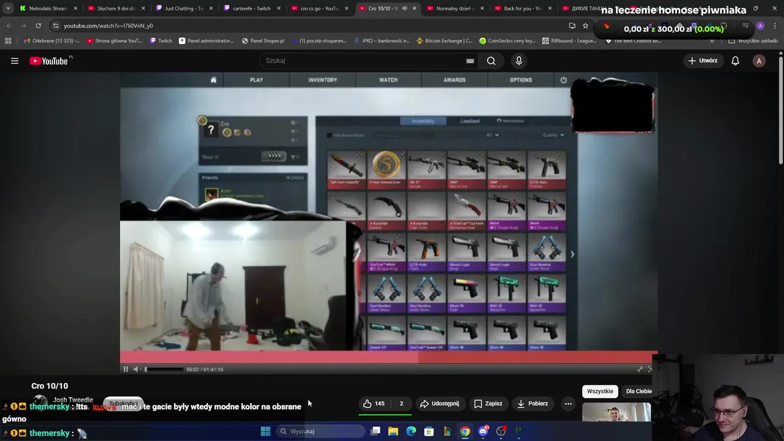Share the video via Udostępnij
The width and height of the screenshot is (784, 441).
[440, 404]
